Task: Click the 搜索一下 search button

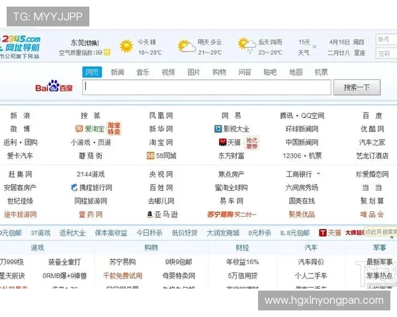Action: (357, 87)
